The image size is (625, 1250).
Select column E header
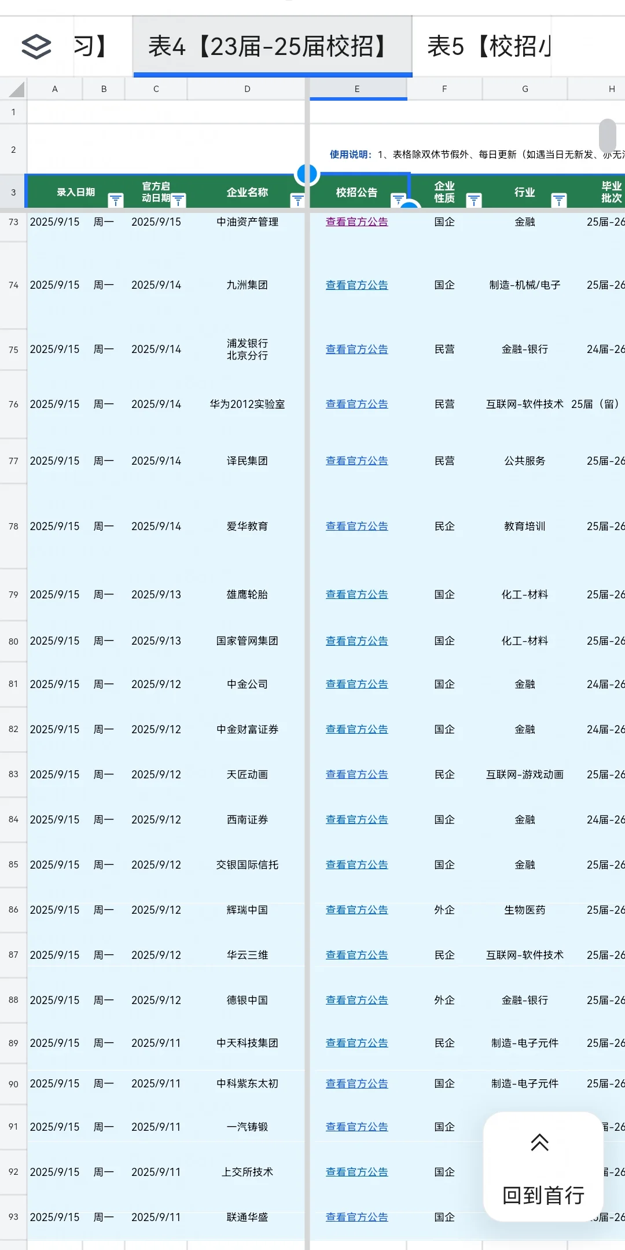(x=357, y=89)
